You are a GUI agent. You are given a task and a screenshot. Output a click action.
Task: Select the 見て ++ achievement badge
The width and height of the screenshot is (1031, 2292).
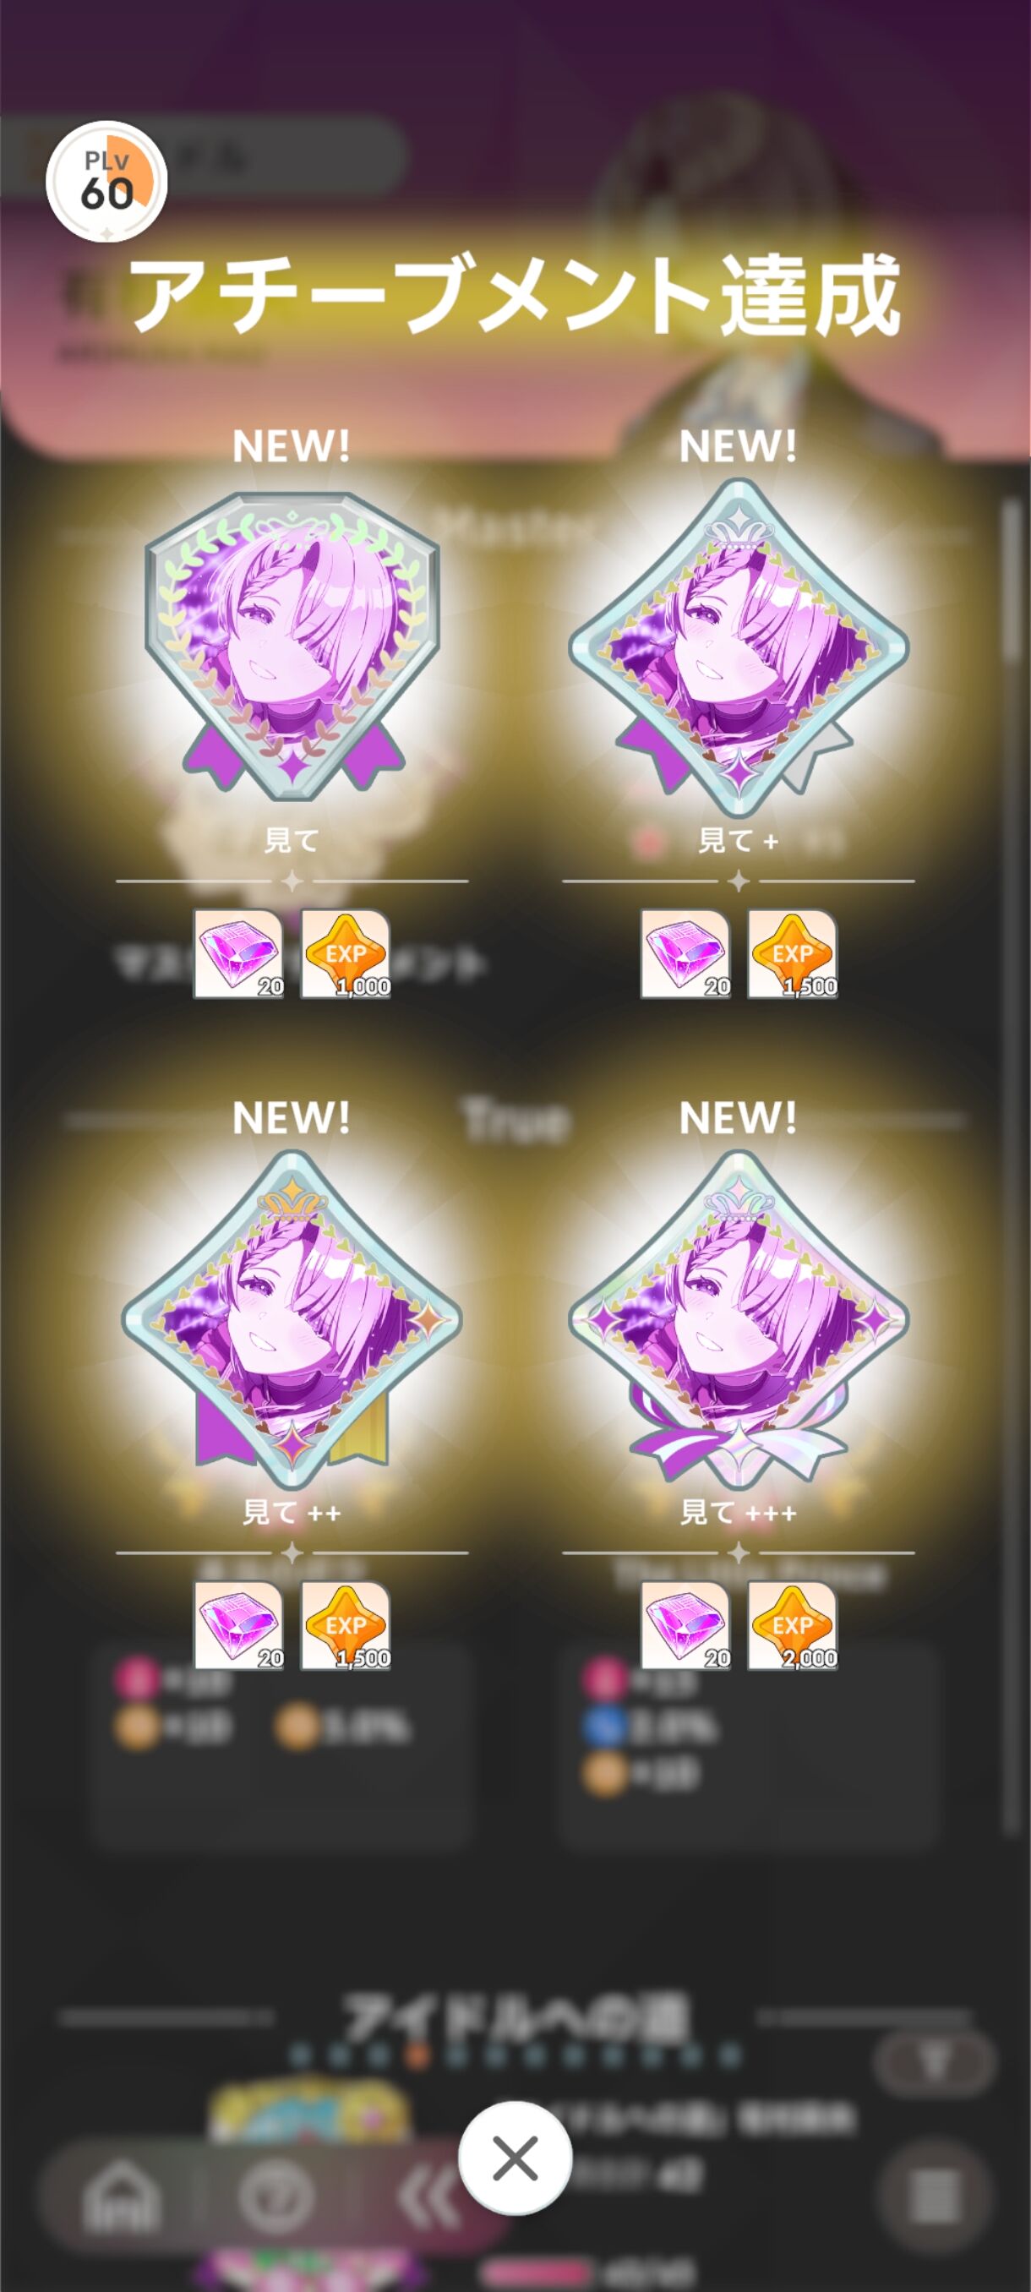[x=292, y=1319]
